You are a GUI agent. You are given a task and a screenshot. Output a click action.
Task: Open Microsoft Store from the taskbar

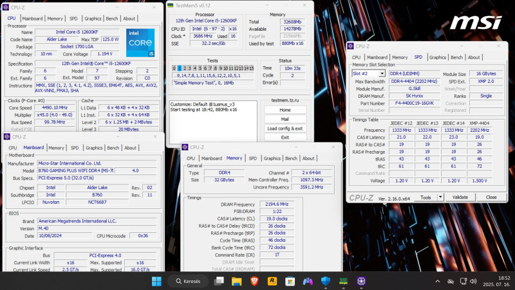pos(290,281)
